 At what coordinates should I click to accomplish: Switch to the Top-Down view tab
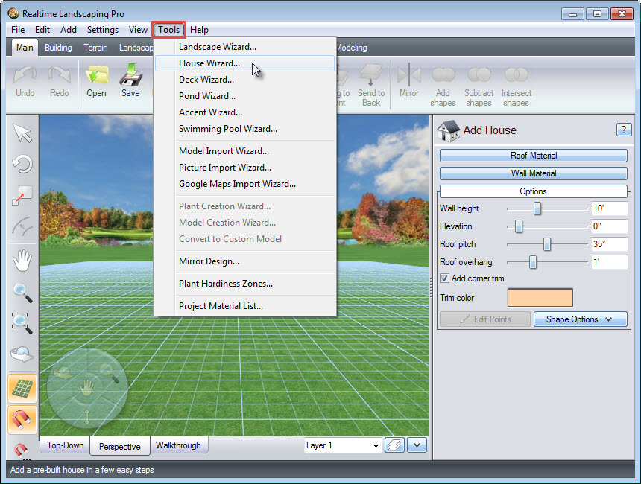(x=66, y=445)
